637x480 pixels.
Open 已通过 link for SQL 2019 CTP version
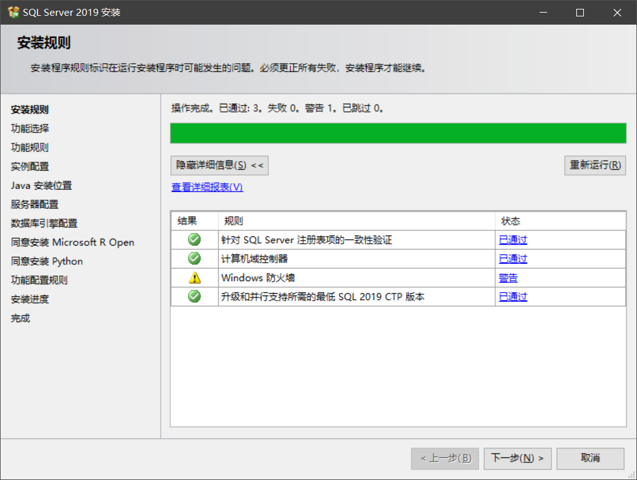(512, 297)
